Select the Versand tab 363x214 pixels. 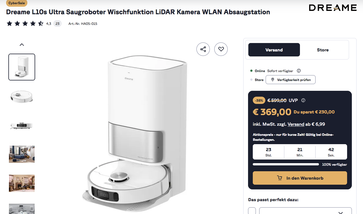[x=274, y=50]
